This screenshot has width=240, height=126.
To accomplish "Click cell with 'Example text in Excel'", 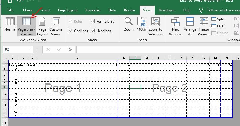I will pyautogui.click(x=22, y=65).
